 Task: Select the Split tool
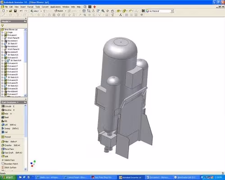5,157
